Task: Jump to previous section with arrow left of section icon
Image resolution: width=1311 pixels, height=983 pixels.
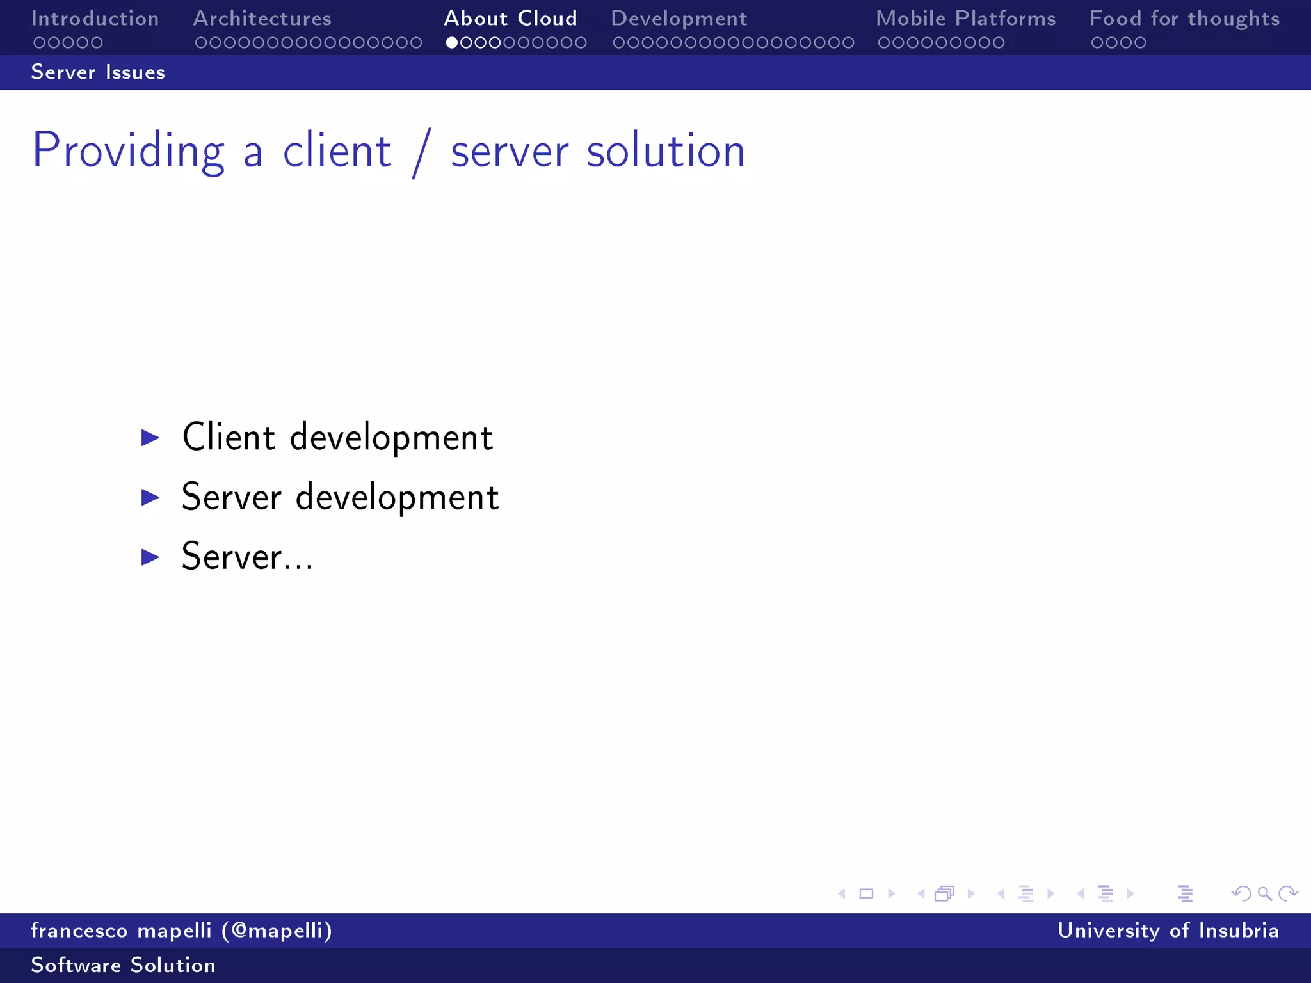Action: point(1080,893)
